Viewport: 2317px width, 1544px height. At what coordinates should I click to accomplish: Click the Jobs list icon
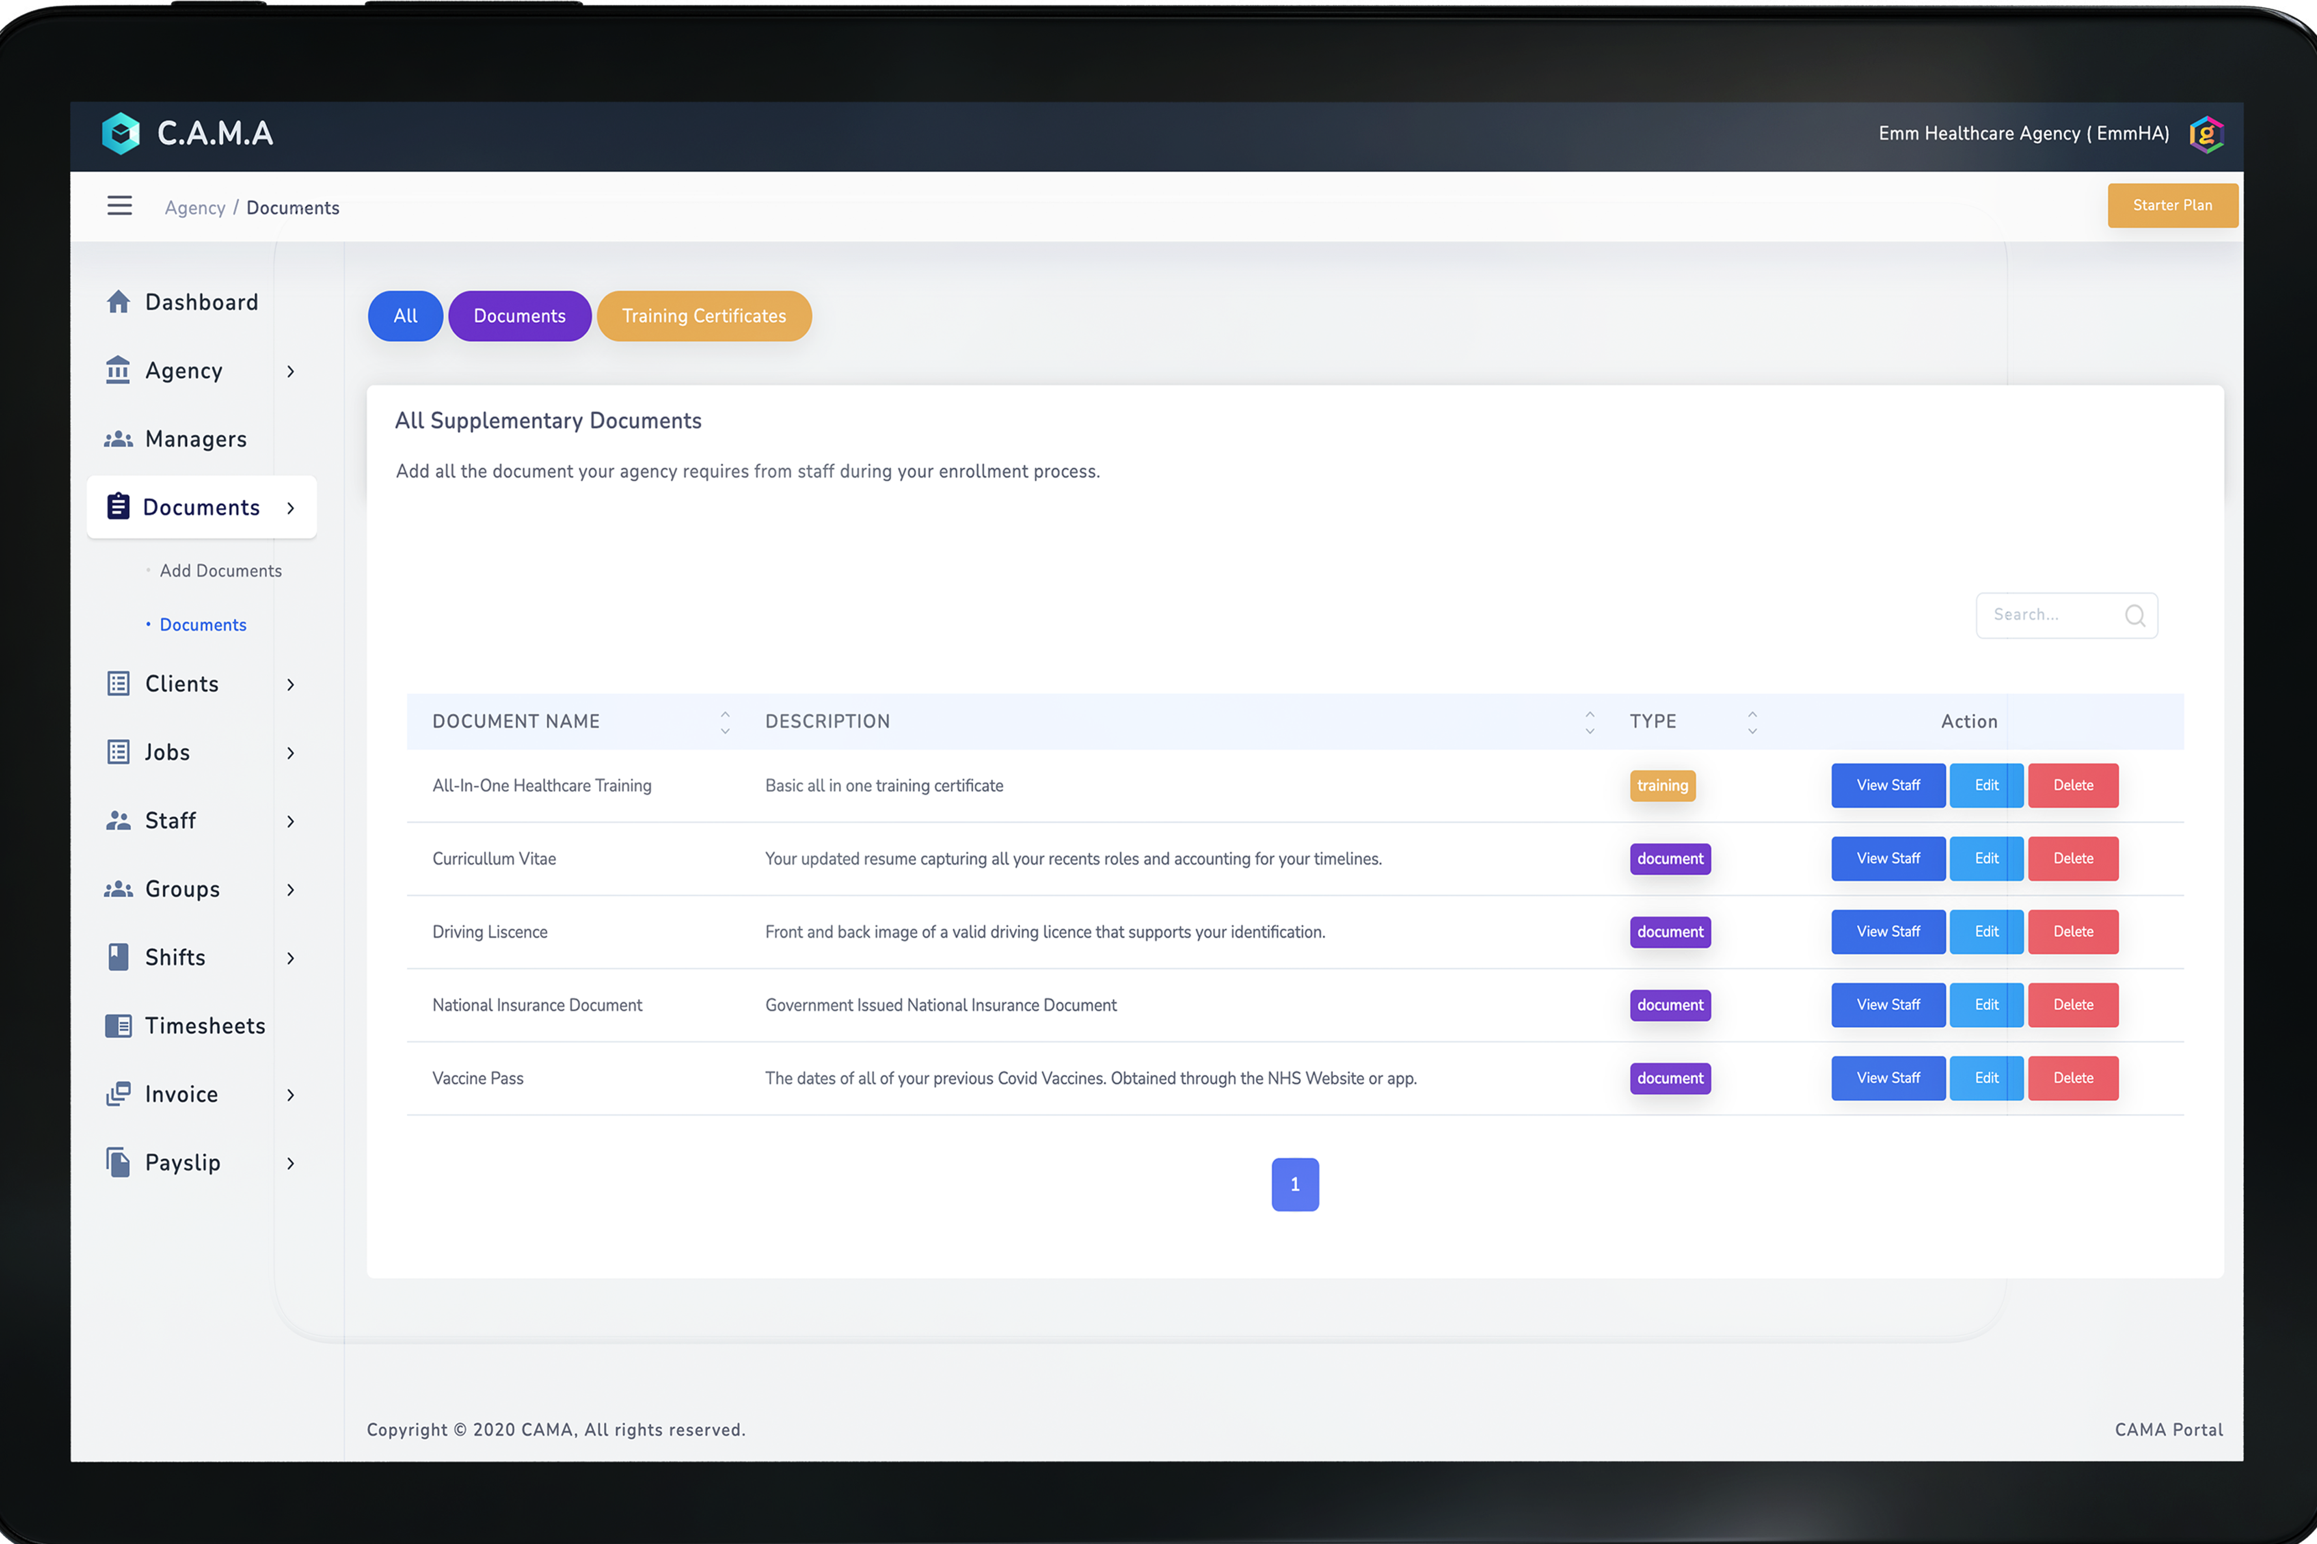click(118, 752)
